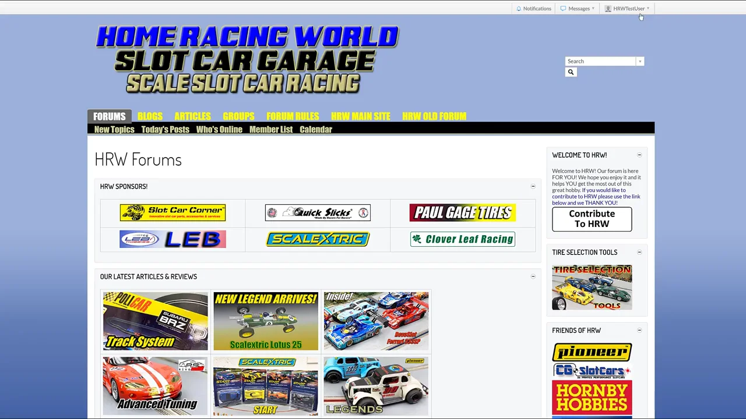The width and height of the screenshot is (746, 419).
Task: Open the Advanced Tuning article
Action: pyautogui.click(x=155, y=386)
